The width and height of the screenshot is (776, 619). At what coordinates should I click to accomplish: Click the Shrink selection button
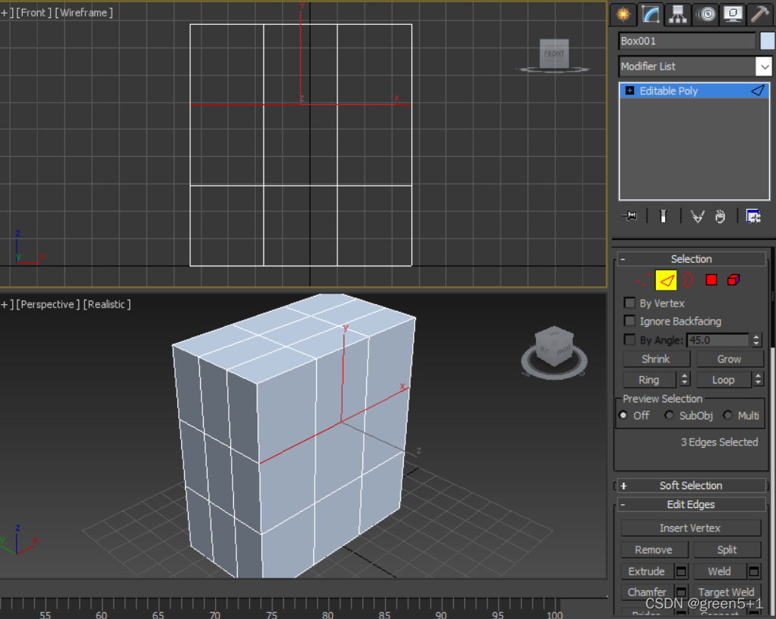pos(656,359)
